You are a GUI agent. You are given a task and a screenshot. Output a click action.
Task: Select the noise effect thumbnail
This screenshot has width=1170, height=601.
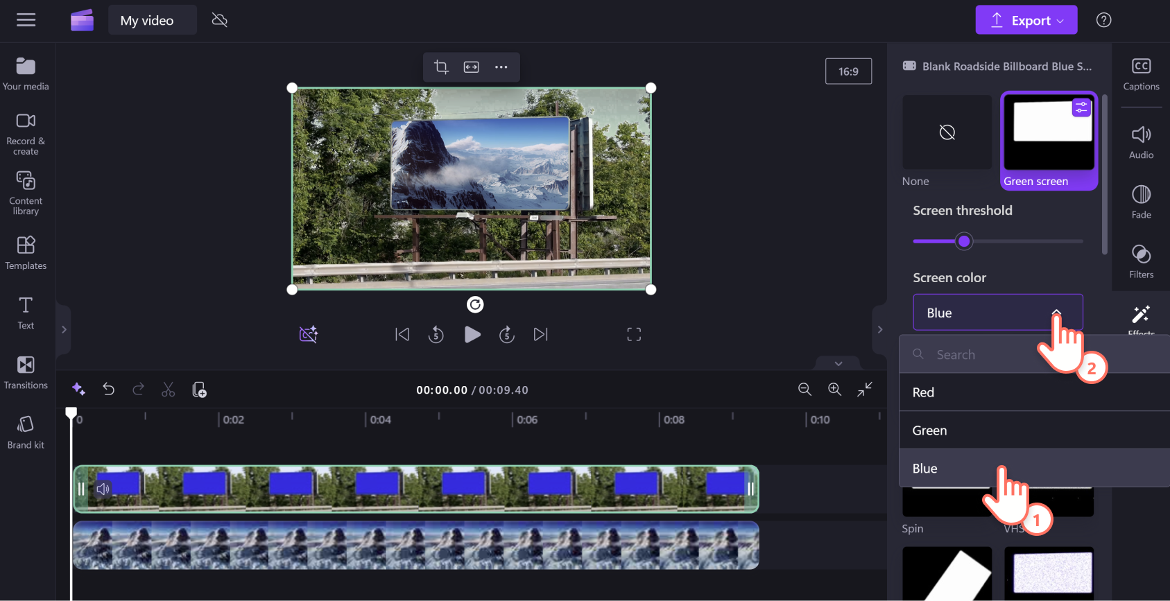pyautogui.click(x=1049, y=574)
